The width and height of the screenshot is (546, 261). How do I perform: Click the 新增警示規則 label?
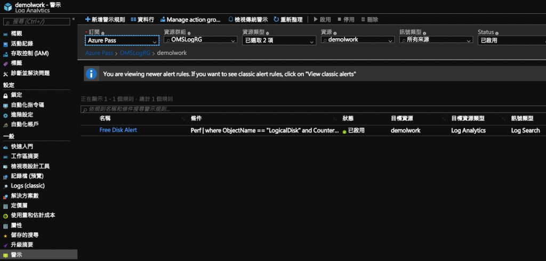(108, 20)
